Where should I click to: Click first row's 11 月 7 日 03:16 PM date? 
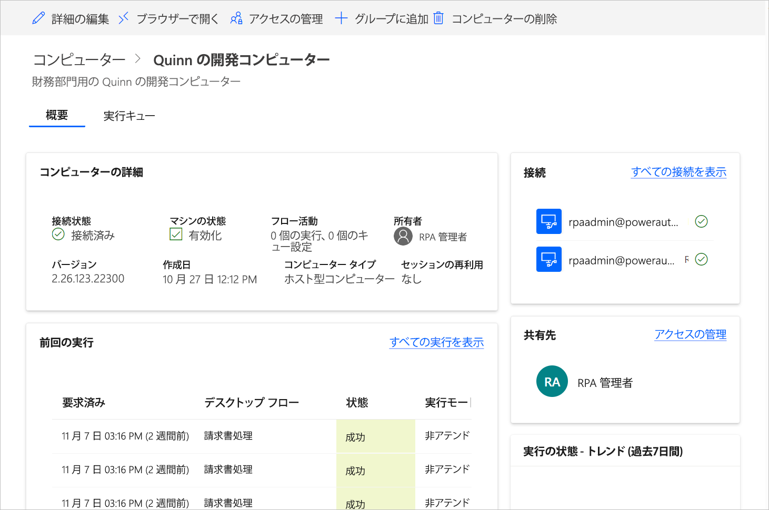(x=125, y=436)
